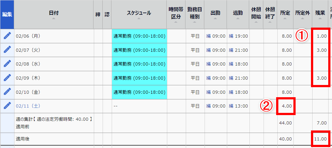This screenshot has height=148, width=332.
Task: Click the sort arrow under the 出勤 header
Action: [x=215, y=19]
